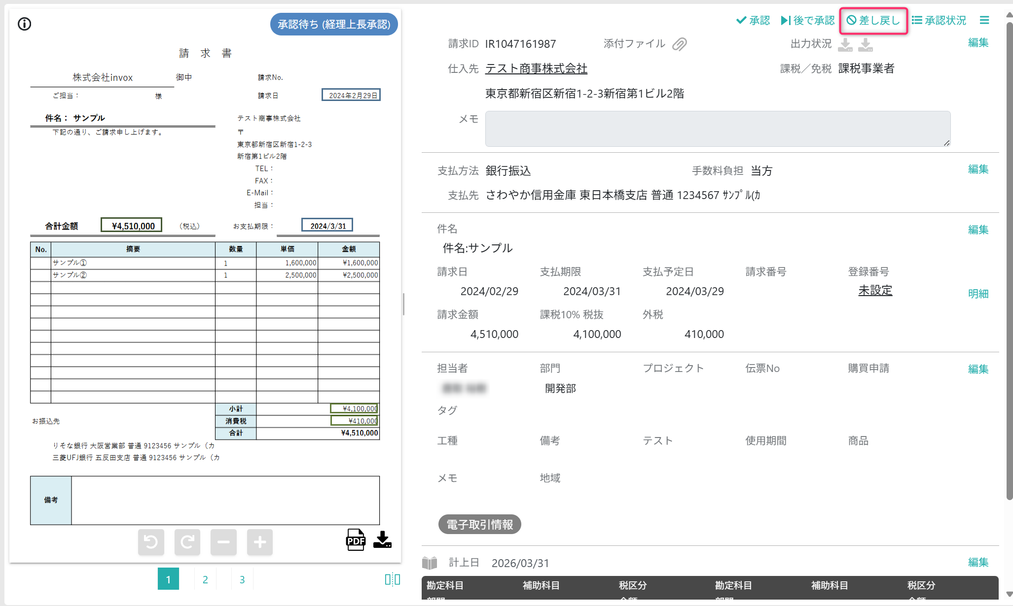Rotate invoice image clockwise
The width and height of the screenshot is (1013, 606).
pos(187,542)
